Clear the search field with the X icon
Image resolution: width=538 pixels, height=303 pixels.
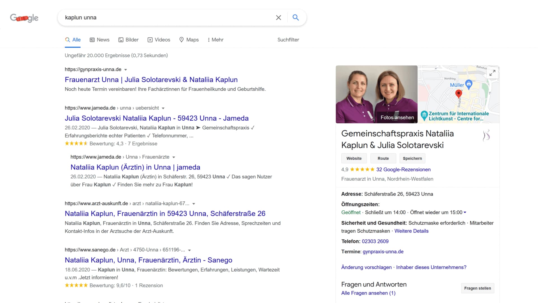pos(278,17)
